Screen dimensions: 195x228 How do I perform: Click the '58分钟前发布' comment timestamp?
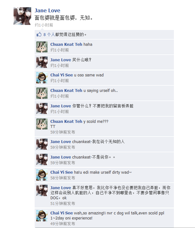[x=63, y=178]
